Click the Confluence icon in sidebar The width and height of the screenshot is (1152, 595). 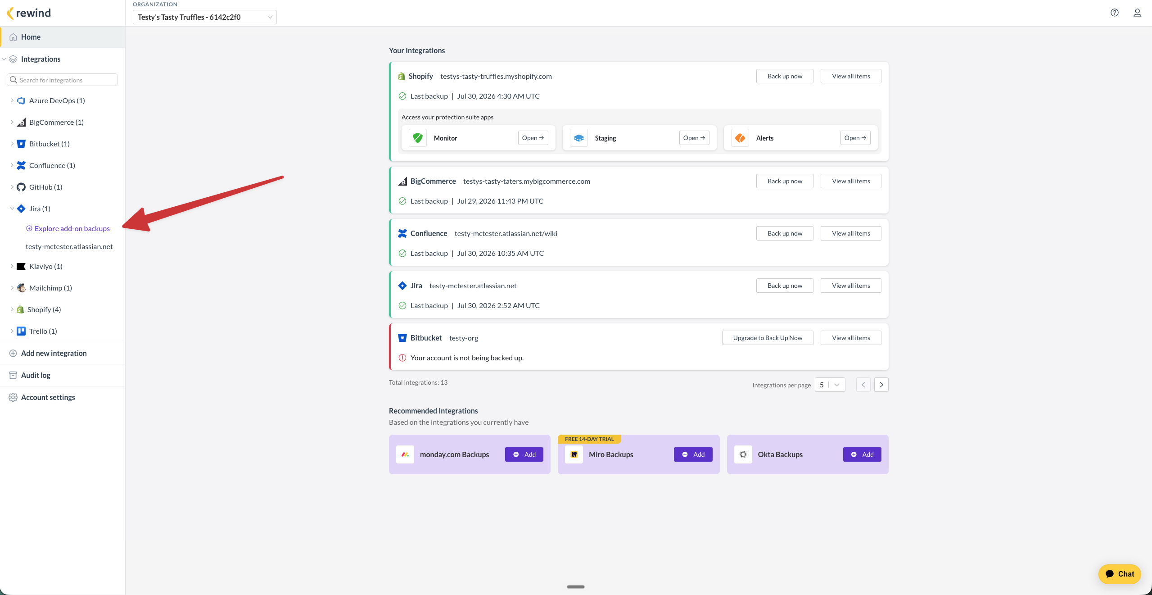coord(21,165)
